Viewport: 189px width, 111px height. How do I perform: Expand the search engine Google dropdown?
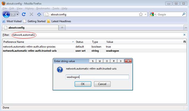[x=153, y=14]
